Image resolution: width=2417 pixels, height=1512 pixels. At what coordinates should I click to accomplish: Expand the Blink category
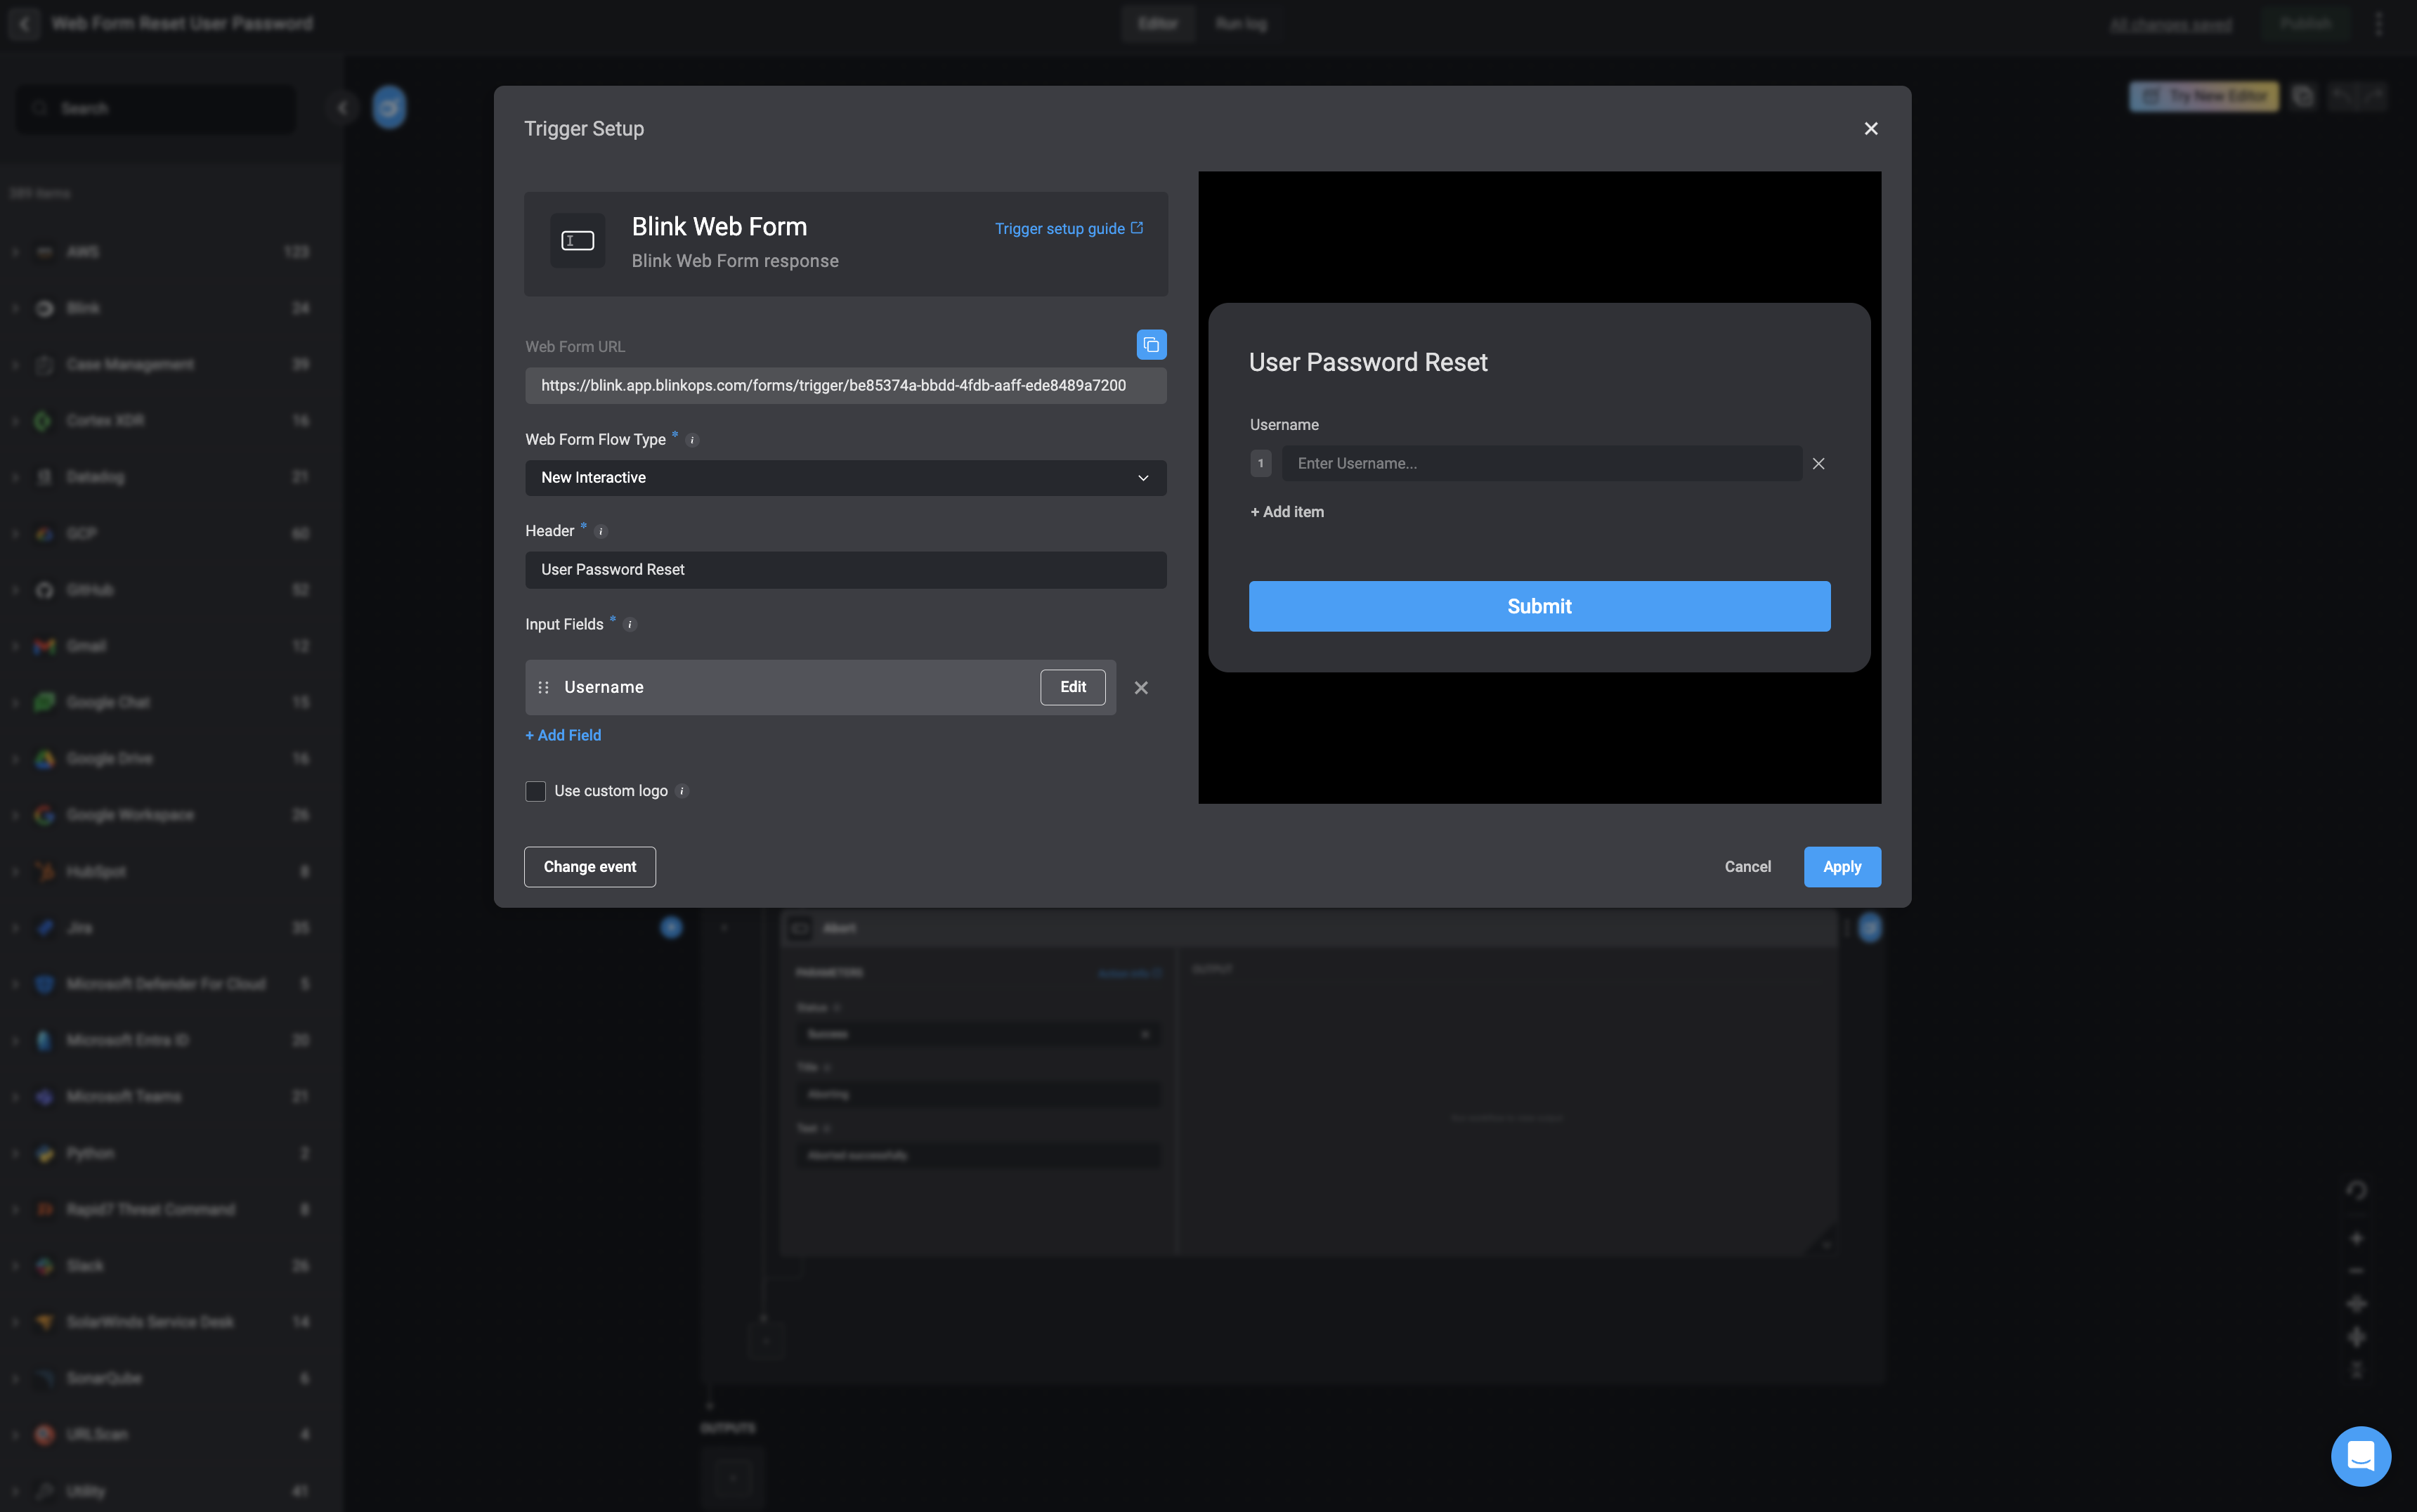[16, 308]
